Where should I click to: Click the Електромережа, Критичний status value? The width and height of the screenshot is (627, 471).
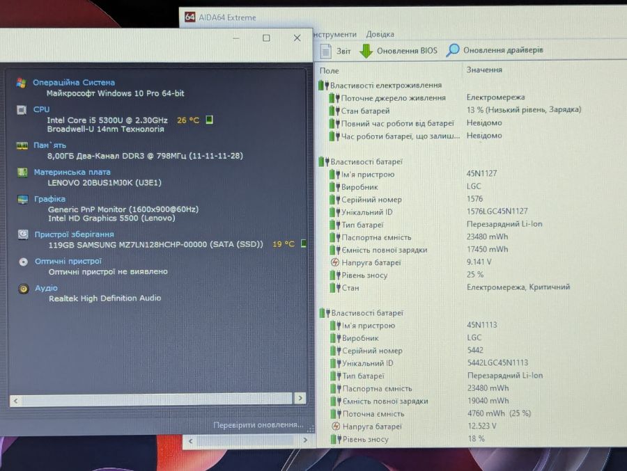(518, 287)
